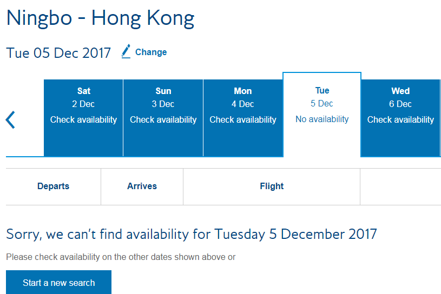This screenshot has width=441, height=294.
Task: Click the Ningbo - Hong Kong route heading
Action: pyautogui.click(x=100, y=18)
